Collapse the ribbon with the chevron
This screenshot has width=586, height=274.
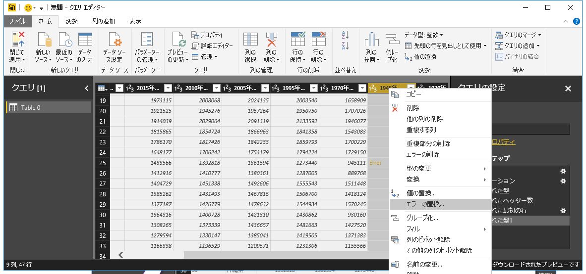[566, 21]
